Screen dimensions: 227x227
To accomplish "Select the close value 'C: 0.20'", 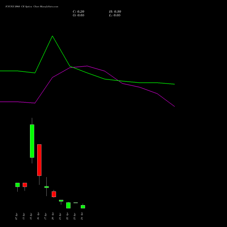I will (79, 12).
